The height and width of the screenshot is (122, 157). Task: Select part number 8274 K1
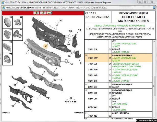[x=92, y=87]
